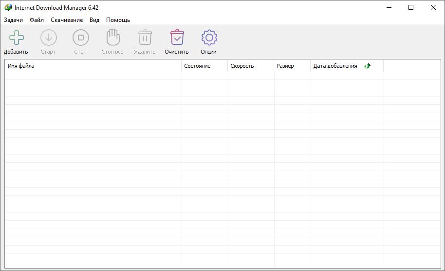Click the Дата добавления column header

(335, 66)
